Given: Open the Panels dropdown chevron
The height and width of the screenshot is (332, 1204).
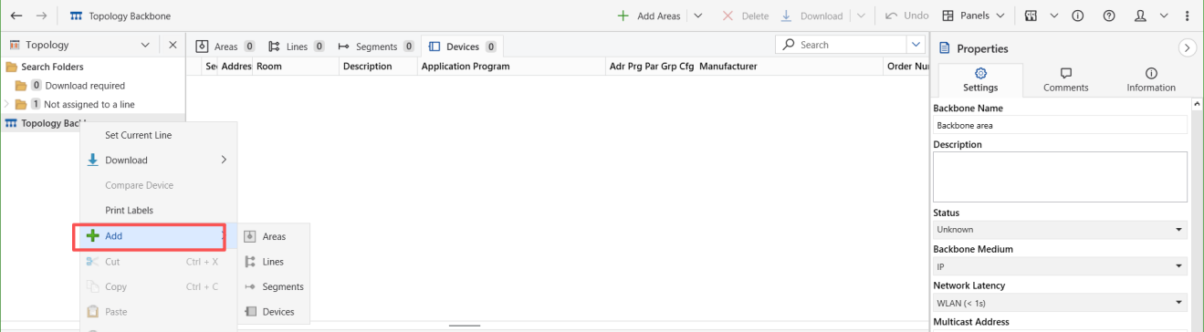Looking at the screenshot, I should pos(1001,16).
